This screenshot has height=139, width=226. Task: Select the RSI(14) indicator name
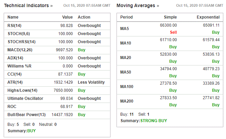(14, 26)
